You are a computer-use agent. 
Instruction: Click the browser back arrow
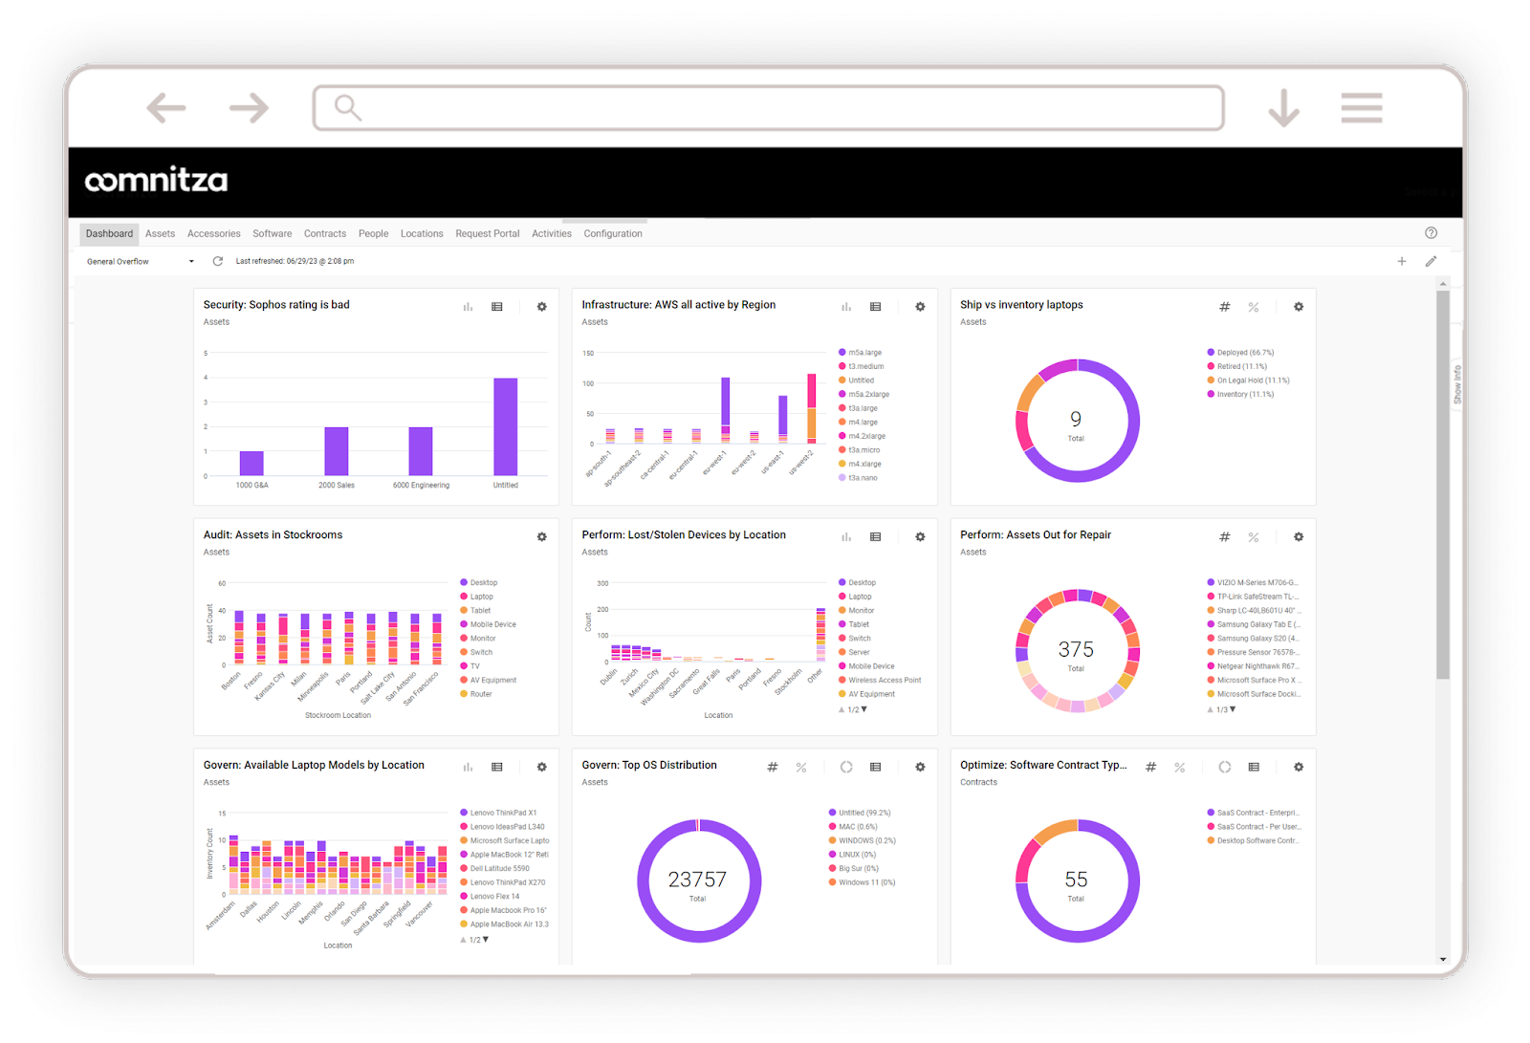pyautogui.click(x=166, y=108)
